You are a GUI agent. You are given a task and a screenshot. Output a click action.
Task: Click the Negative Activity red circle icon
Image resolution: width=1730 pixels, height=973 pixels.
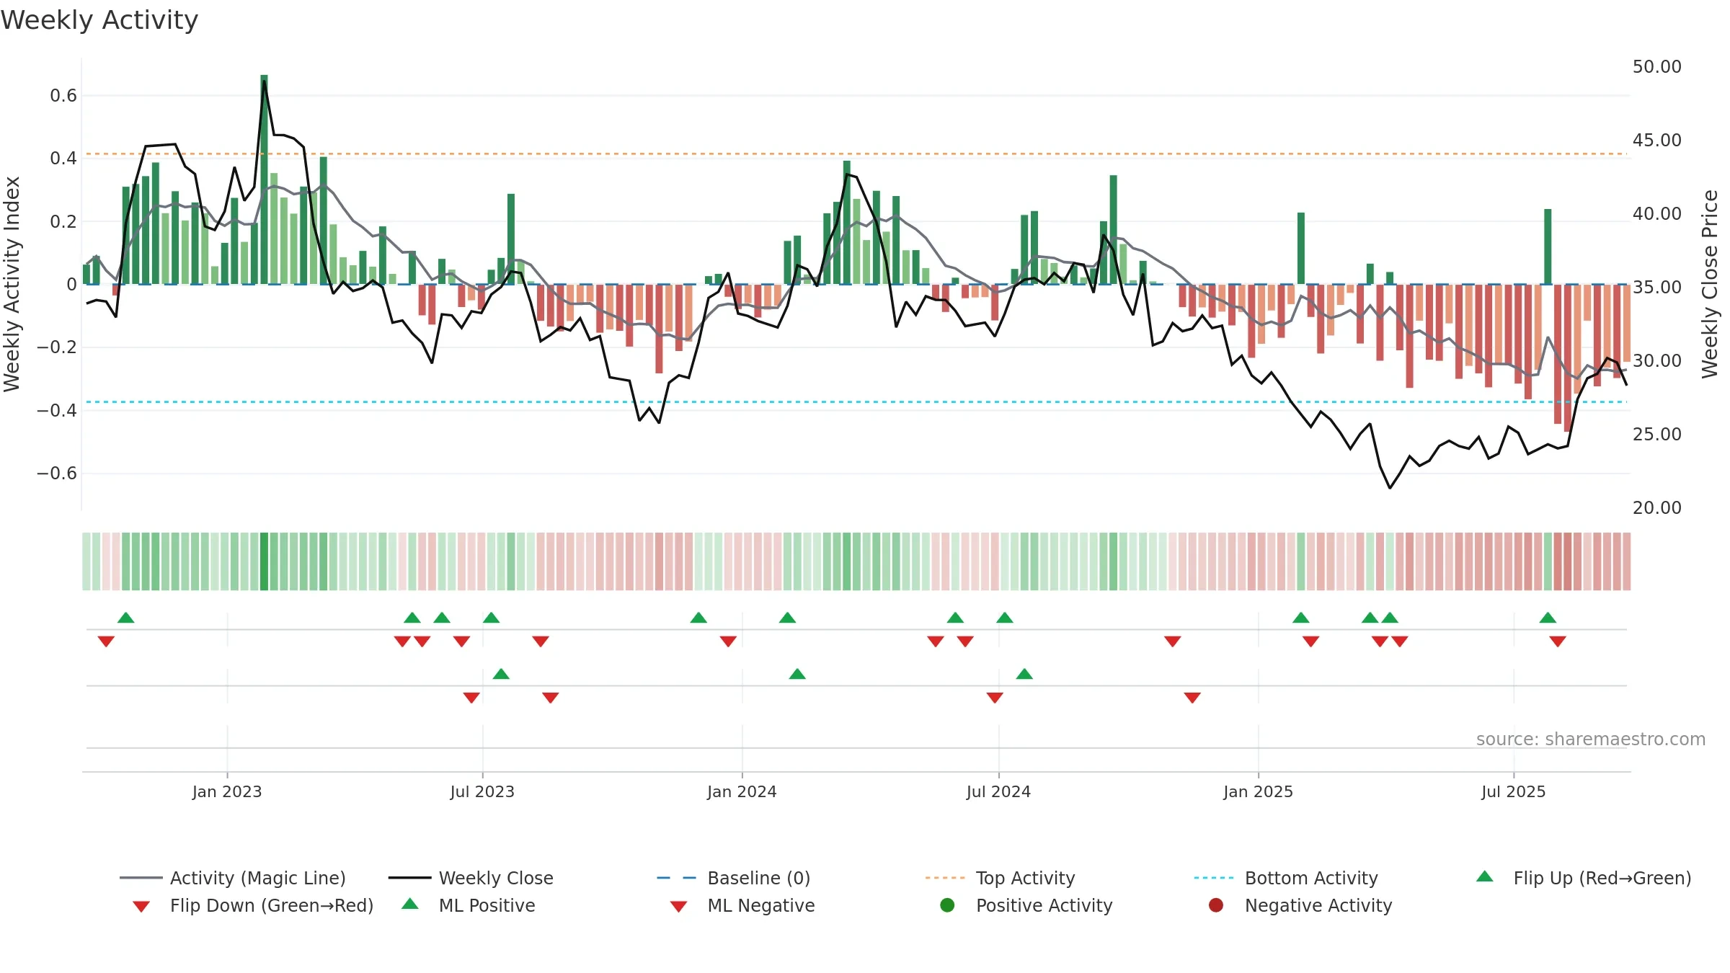pos(1216,905)
